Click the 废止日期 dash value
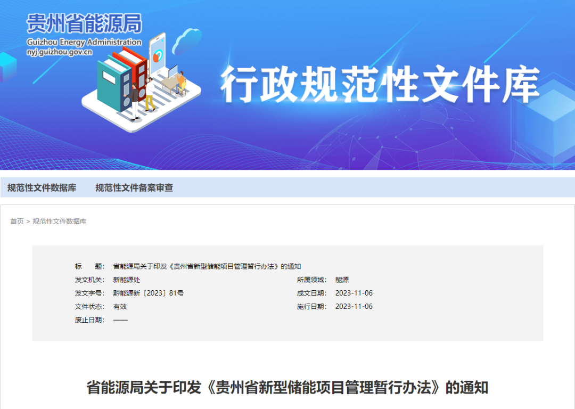575x409 pixels. click(120, 320)
